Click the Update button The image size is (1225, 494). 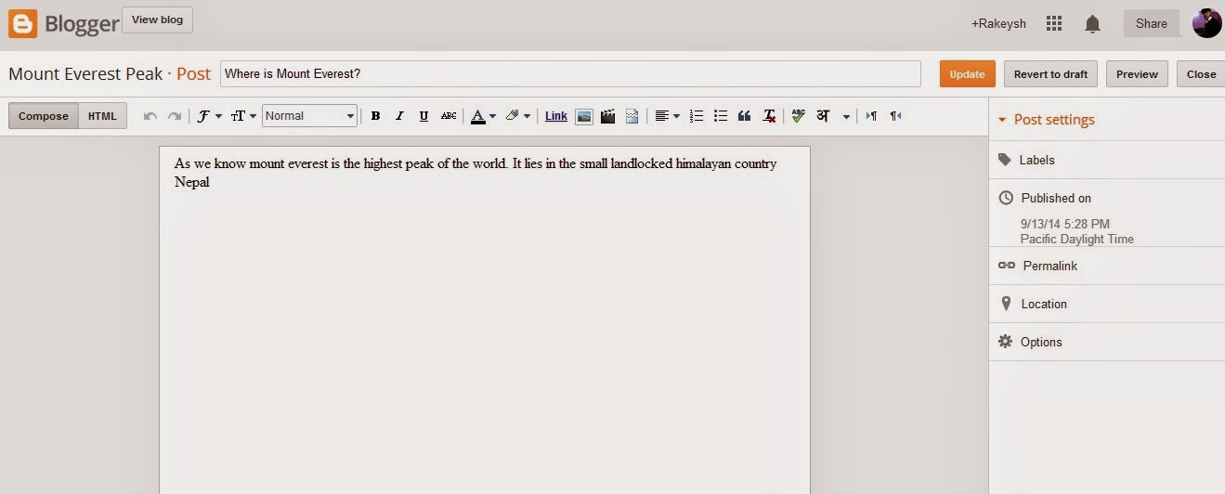point(968,74)
